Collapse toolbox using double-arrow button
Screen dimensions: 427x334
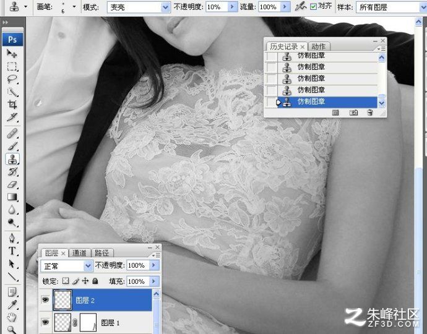(5, 22)
